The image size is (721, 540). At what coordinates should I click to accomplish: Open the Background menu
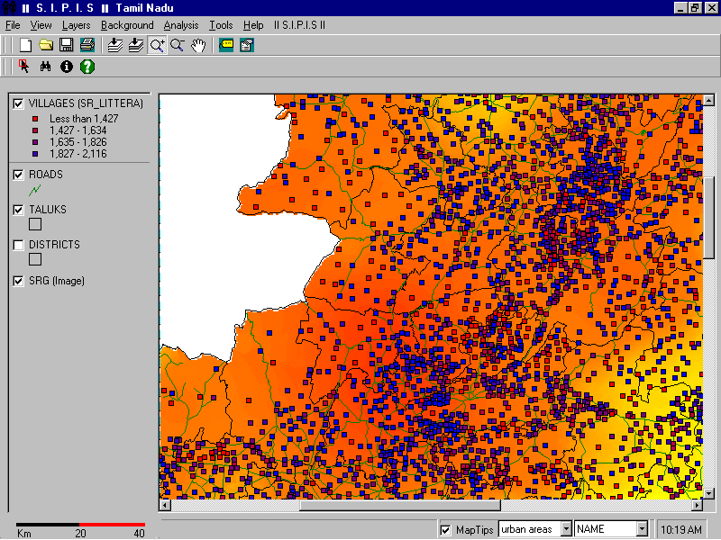pyautogui.click(x=127, y=25)
